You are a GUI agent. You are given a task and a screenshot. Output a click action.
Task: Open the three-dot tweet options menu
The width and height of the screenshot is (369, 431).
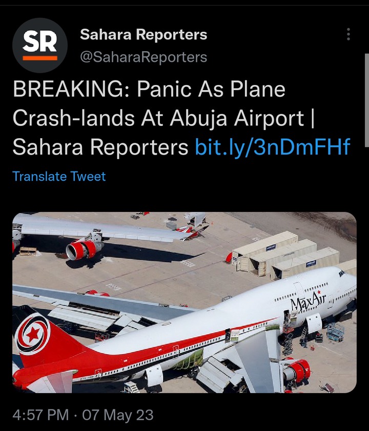(x=348, y=34)
